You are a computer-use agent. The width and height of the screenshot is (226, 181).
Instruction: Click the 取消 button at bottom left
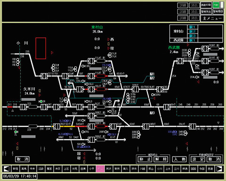coord(22,159)
